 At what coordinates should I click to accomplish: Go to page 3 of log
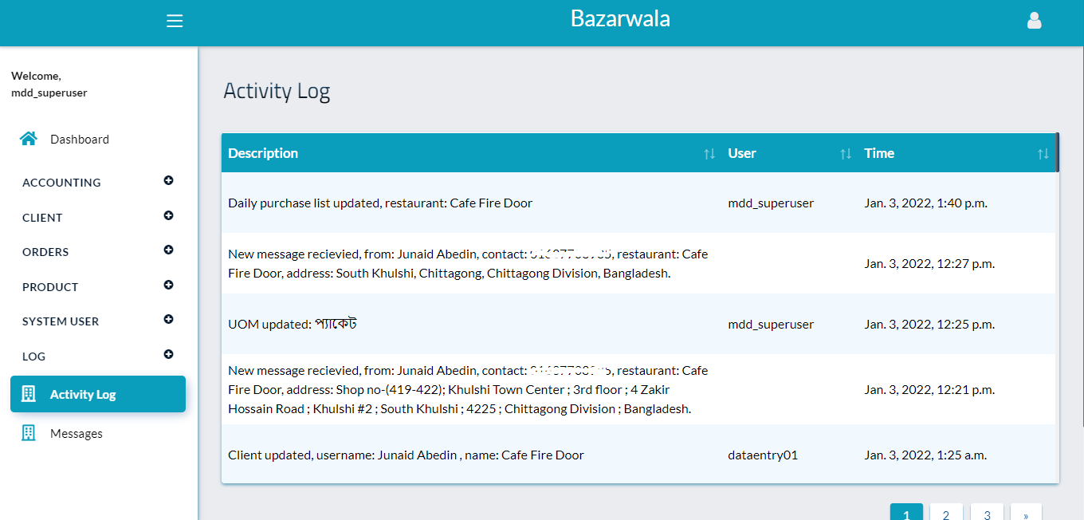coord(987,514)
